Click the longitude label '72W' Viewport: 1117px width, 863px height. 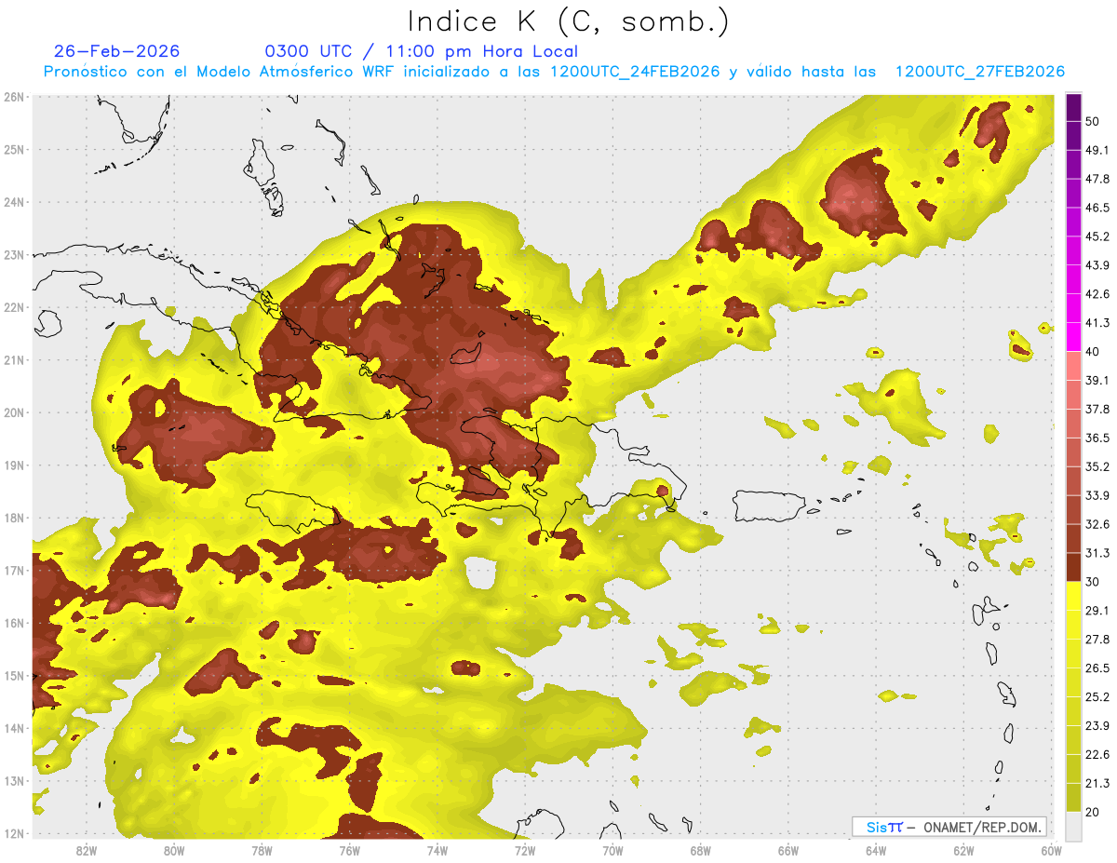point(525,850)
